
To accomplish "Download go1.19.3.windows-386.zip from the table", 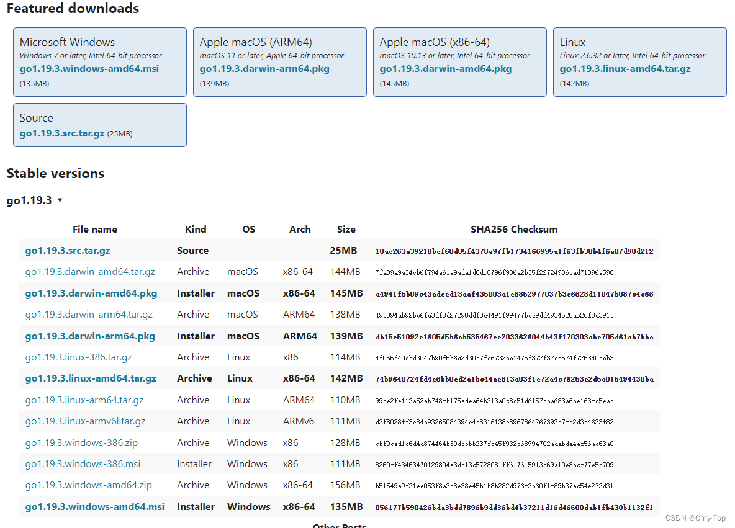I will [x=81, y=443].
